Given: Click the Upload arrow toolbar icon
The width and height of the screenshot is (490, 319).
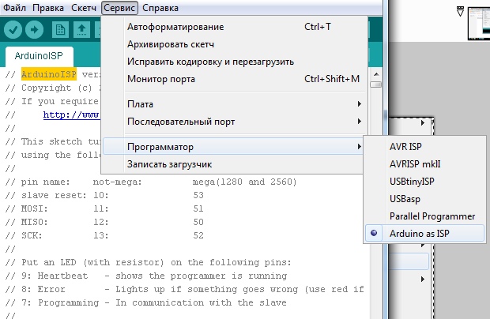Looking at the screenshot, I should click(34, 30).
